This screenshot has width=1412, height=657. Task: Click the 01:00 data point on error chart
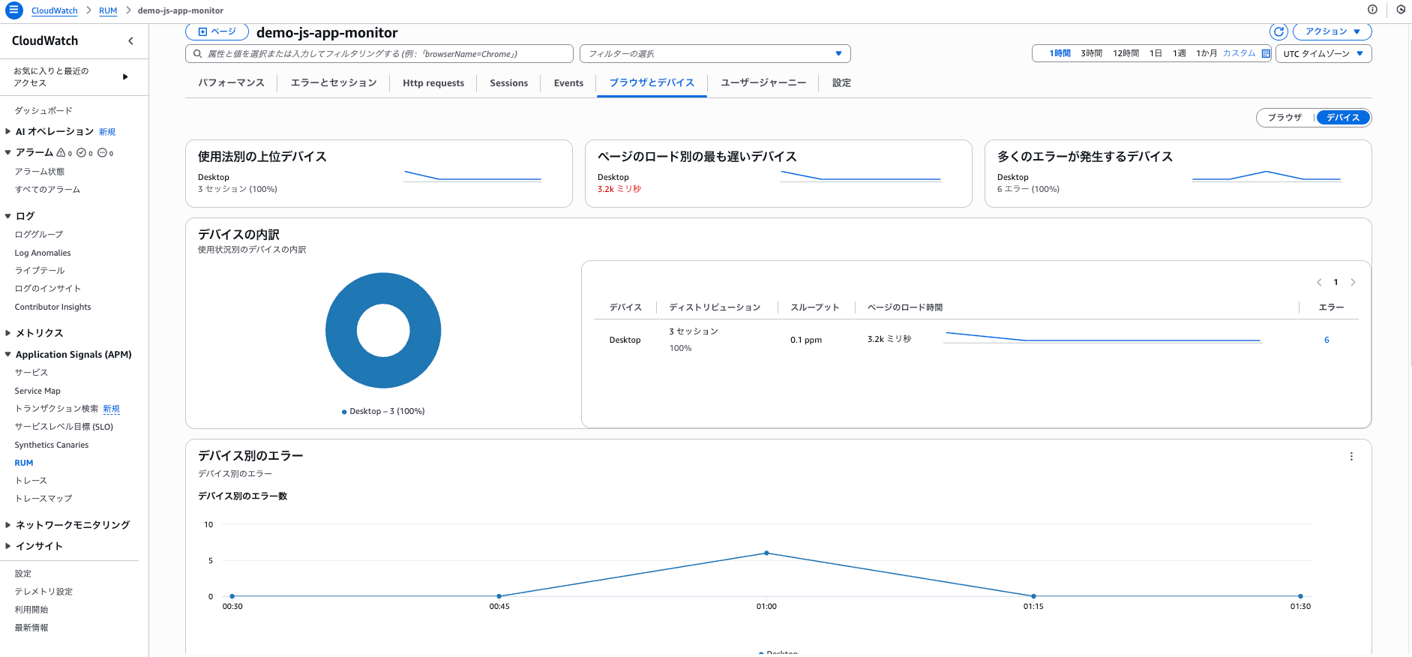click(x=766, y=553)
